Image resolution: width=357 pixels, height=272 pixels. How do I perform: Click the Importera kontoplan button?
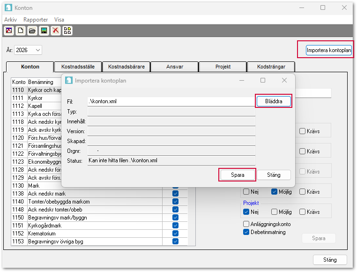click(328, 50)
